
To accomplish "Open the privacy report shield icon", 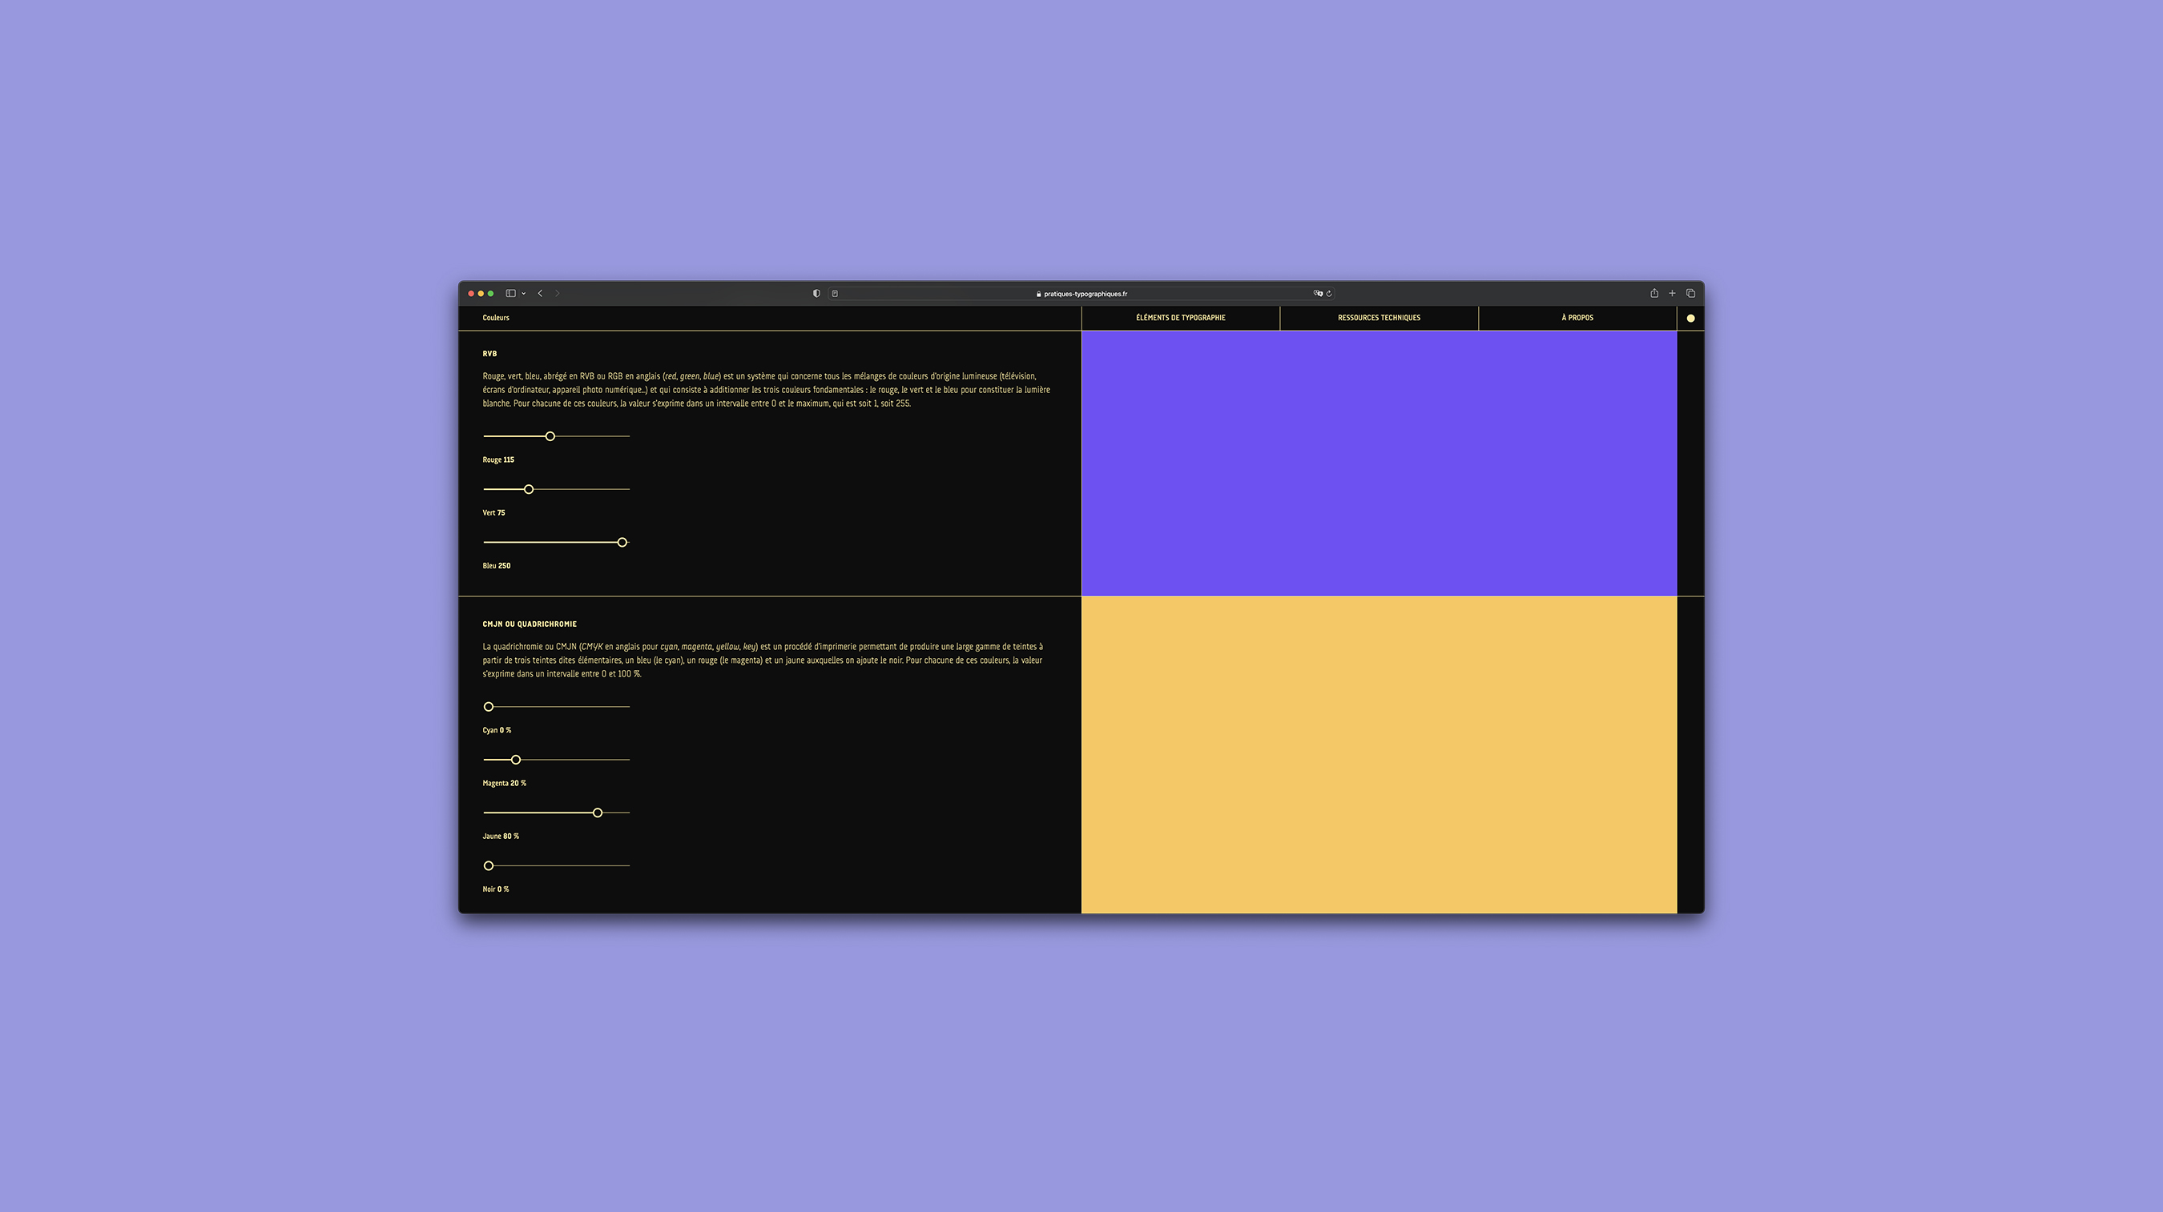I will [x=816, y=293].
